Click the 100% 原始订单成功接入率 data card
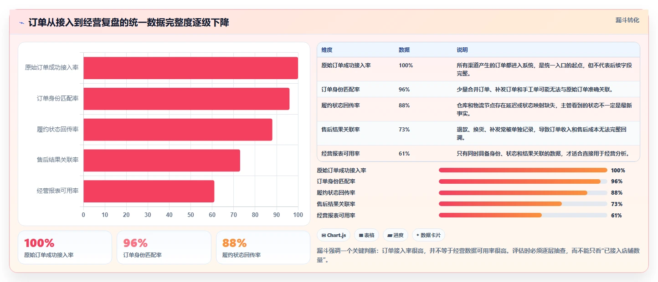 click(65, 247)
